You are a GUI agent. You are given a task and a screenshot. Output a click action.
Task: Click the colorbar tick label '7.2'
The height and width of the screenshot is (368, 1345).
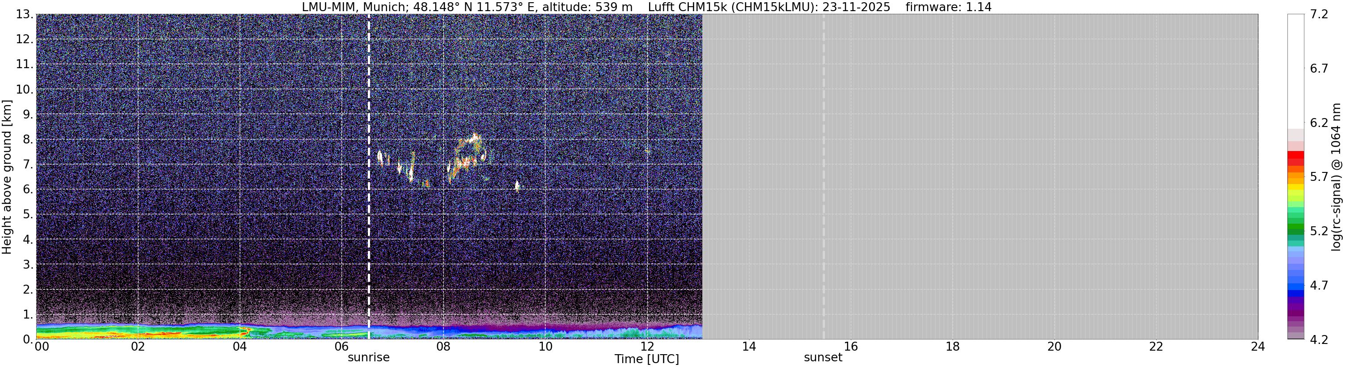1319,15
